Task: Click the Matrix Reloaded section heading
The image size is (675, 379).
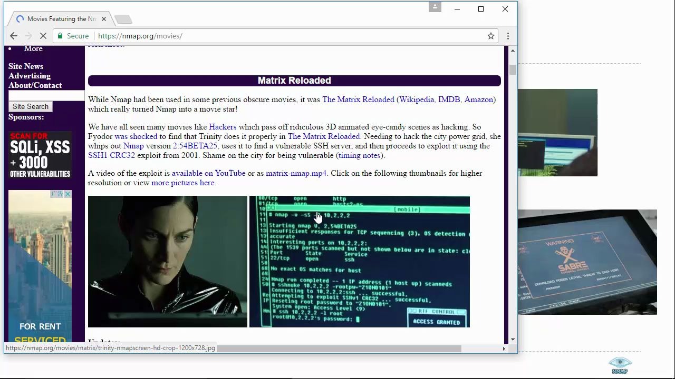Action: coord(294,81)
